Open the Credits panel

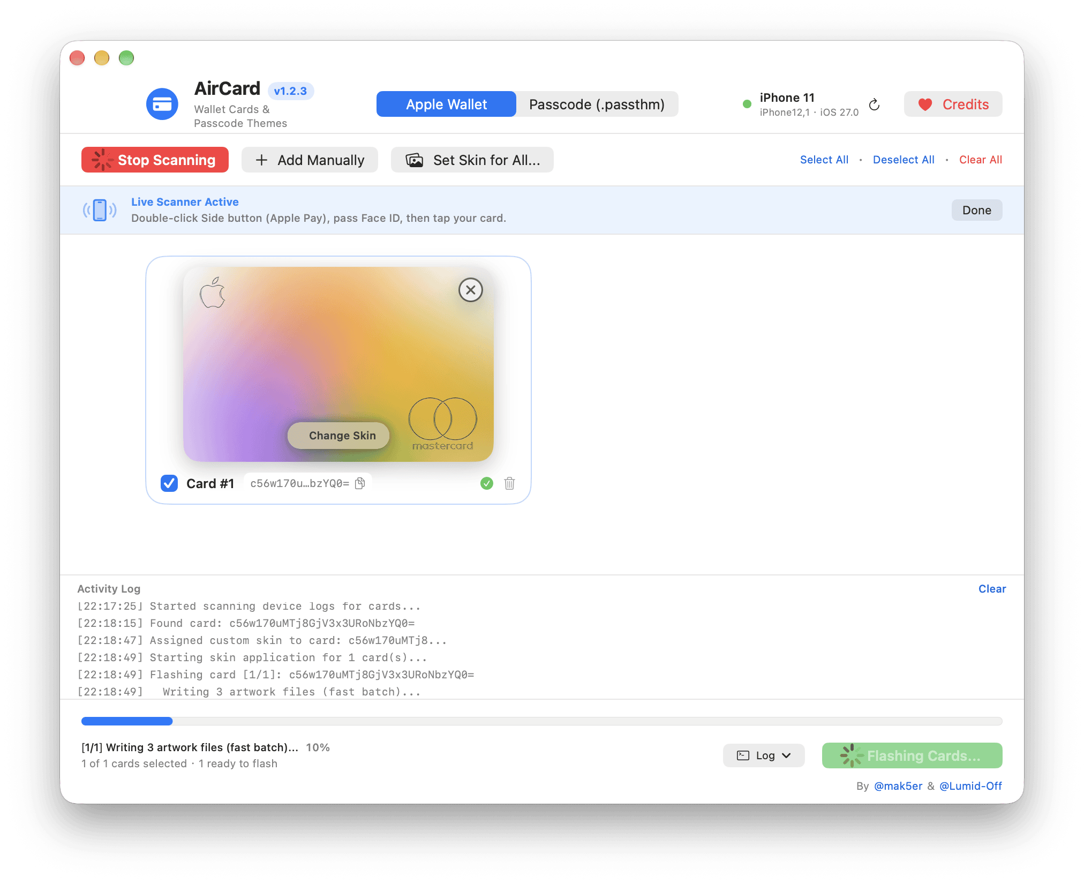[x=953, y=104]
